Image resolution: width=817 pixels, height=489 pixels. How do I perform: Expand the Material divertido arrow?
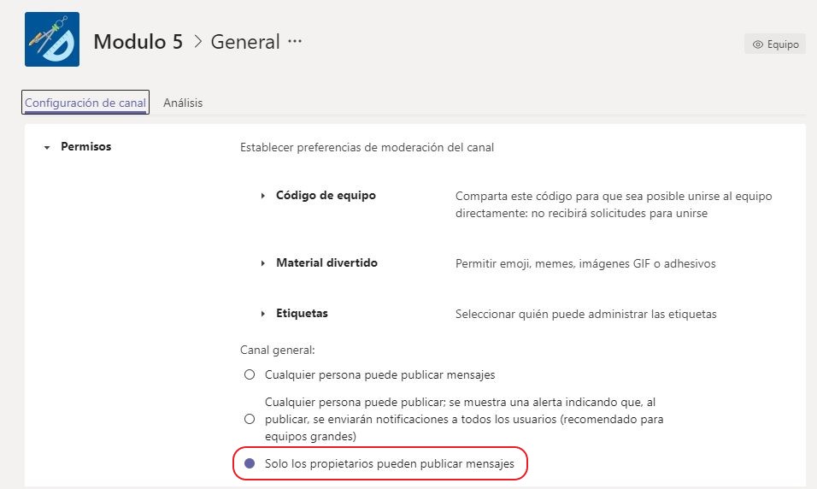coord(263,263)
